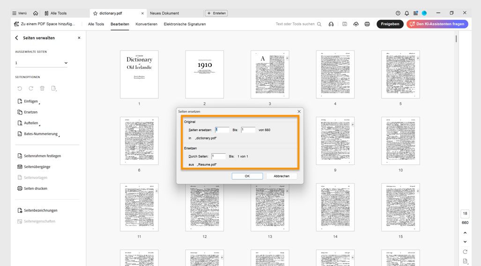Select page 11 thumbnail

(x=139, y=207)
